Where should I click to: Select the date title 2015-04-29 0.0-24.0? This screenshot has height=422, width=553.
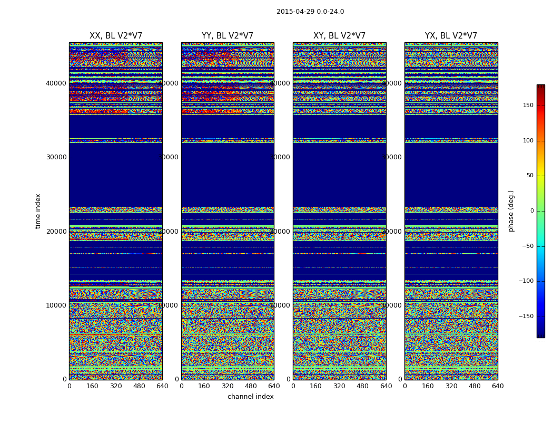tap(310, 12)
